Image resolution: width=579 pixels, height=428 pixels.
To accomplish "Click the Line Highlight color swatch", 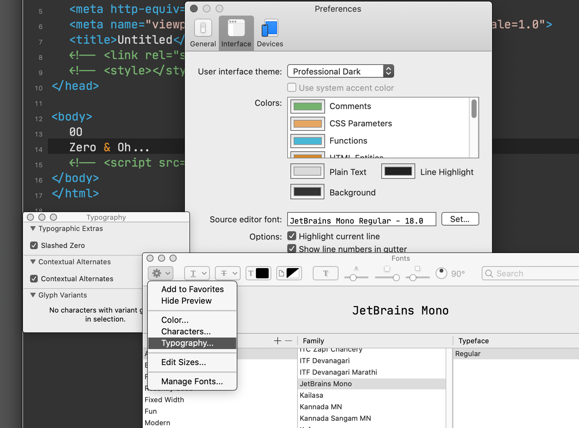I will [398, 171].
